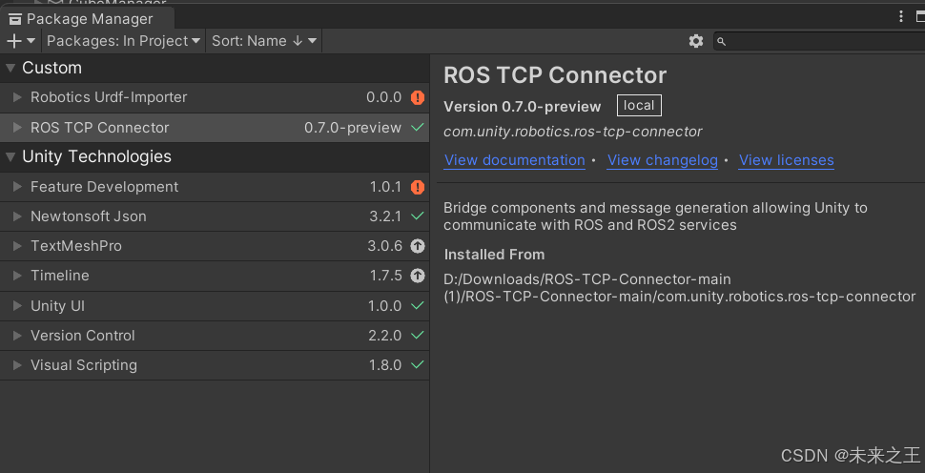This screenshot has height=473, width=925.
Task: Click installed checkmark on Newtonsoft Json row
Action: (x=418, y=216)
